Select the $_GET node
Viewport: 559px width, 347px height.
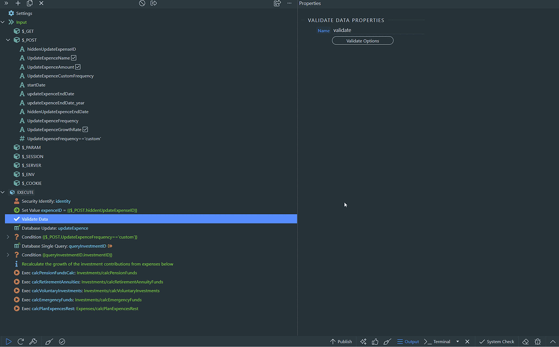23,31
